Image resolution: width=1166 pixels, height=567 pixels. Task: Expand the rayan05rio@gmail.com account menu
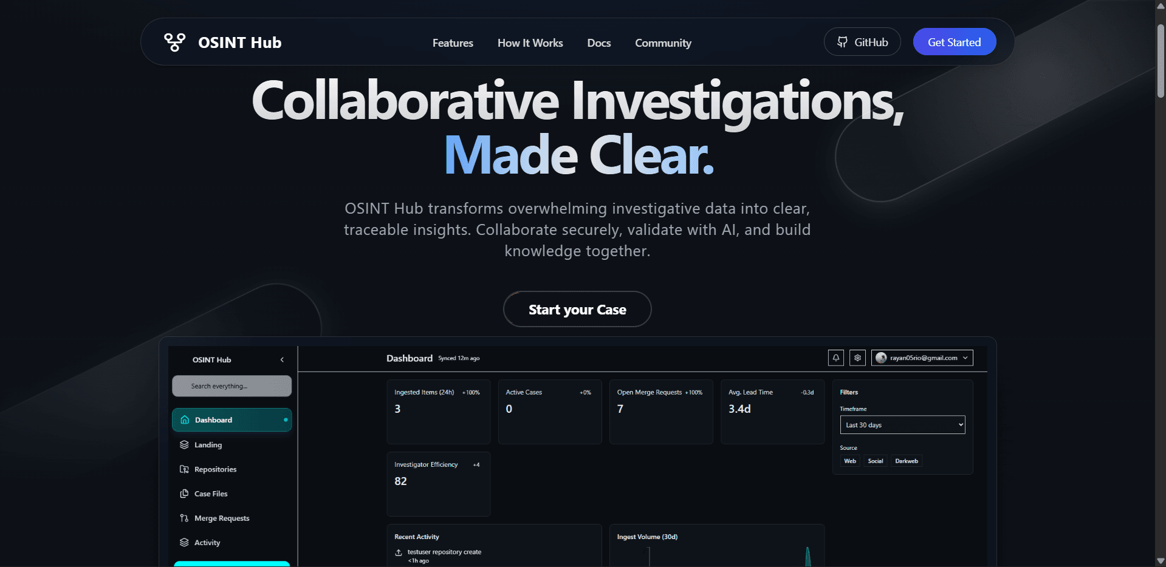(922, 358)
